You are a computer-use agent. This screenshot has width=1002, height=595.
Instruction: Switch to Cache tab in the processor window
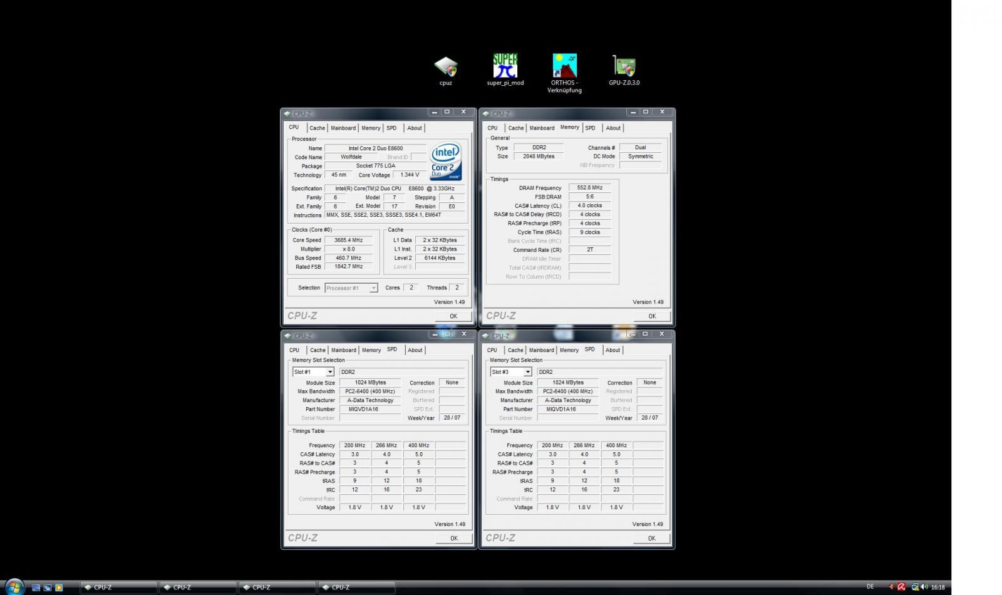pyautogui.click(x=318, y=128)
